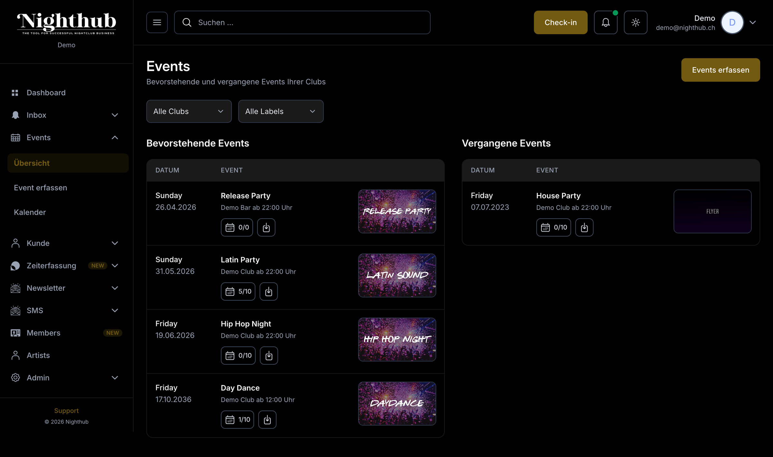Open the 1/10 calendar button for Day Dance

(x=237, y=420)
